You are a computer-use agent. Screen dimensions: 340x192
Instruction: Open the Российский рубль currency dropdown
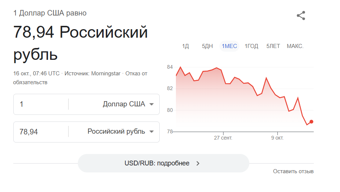pos(120,132)
